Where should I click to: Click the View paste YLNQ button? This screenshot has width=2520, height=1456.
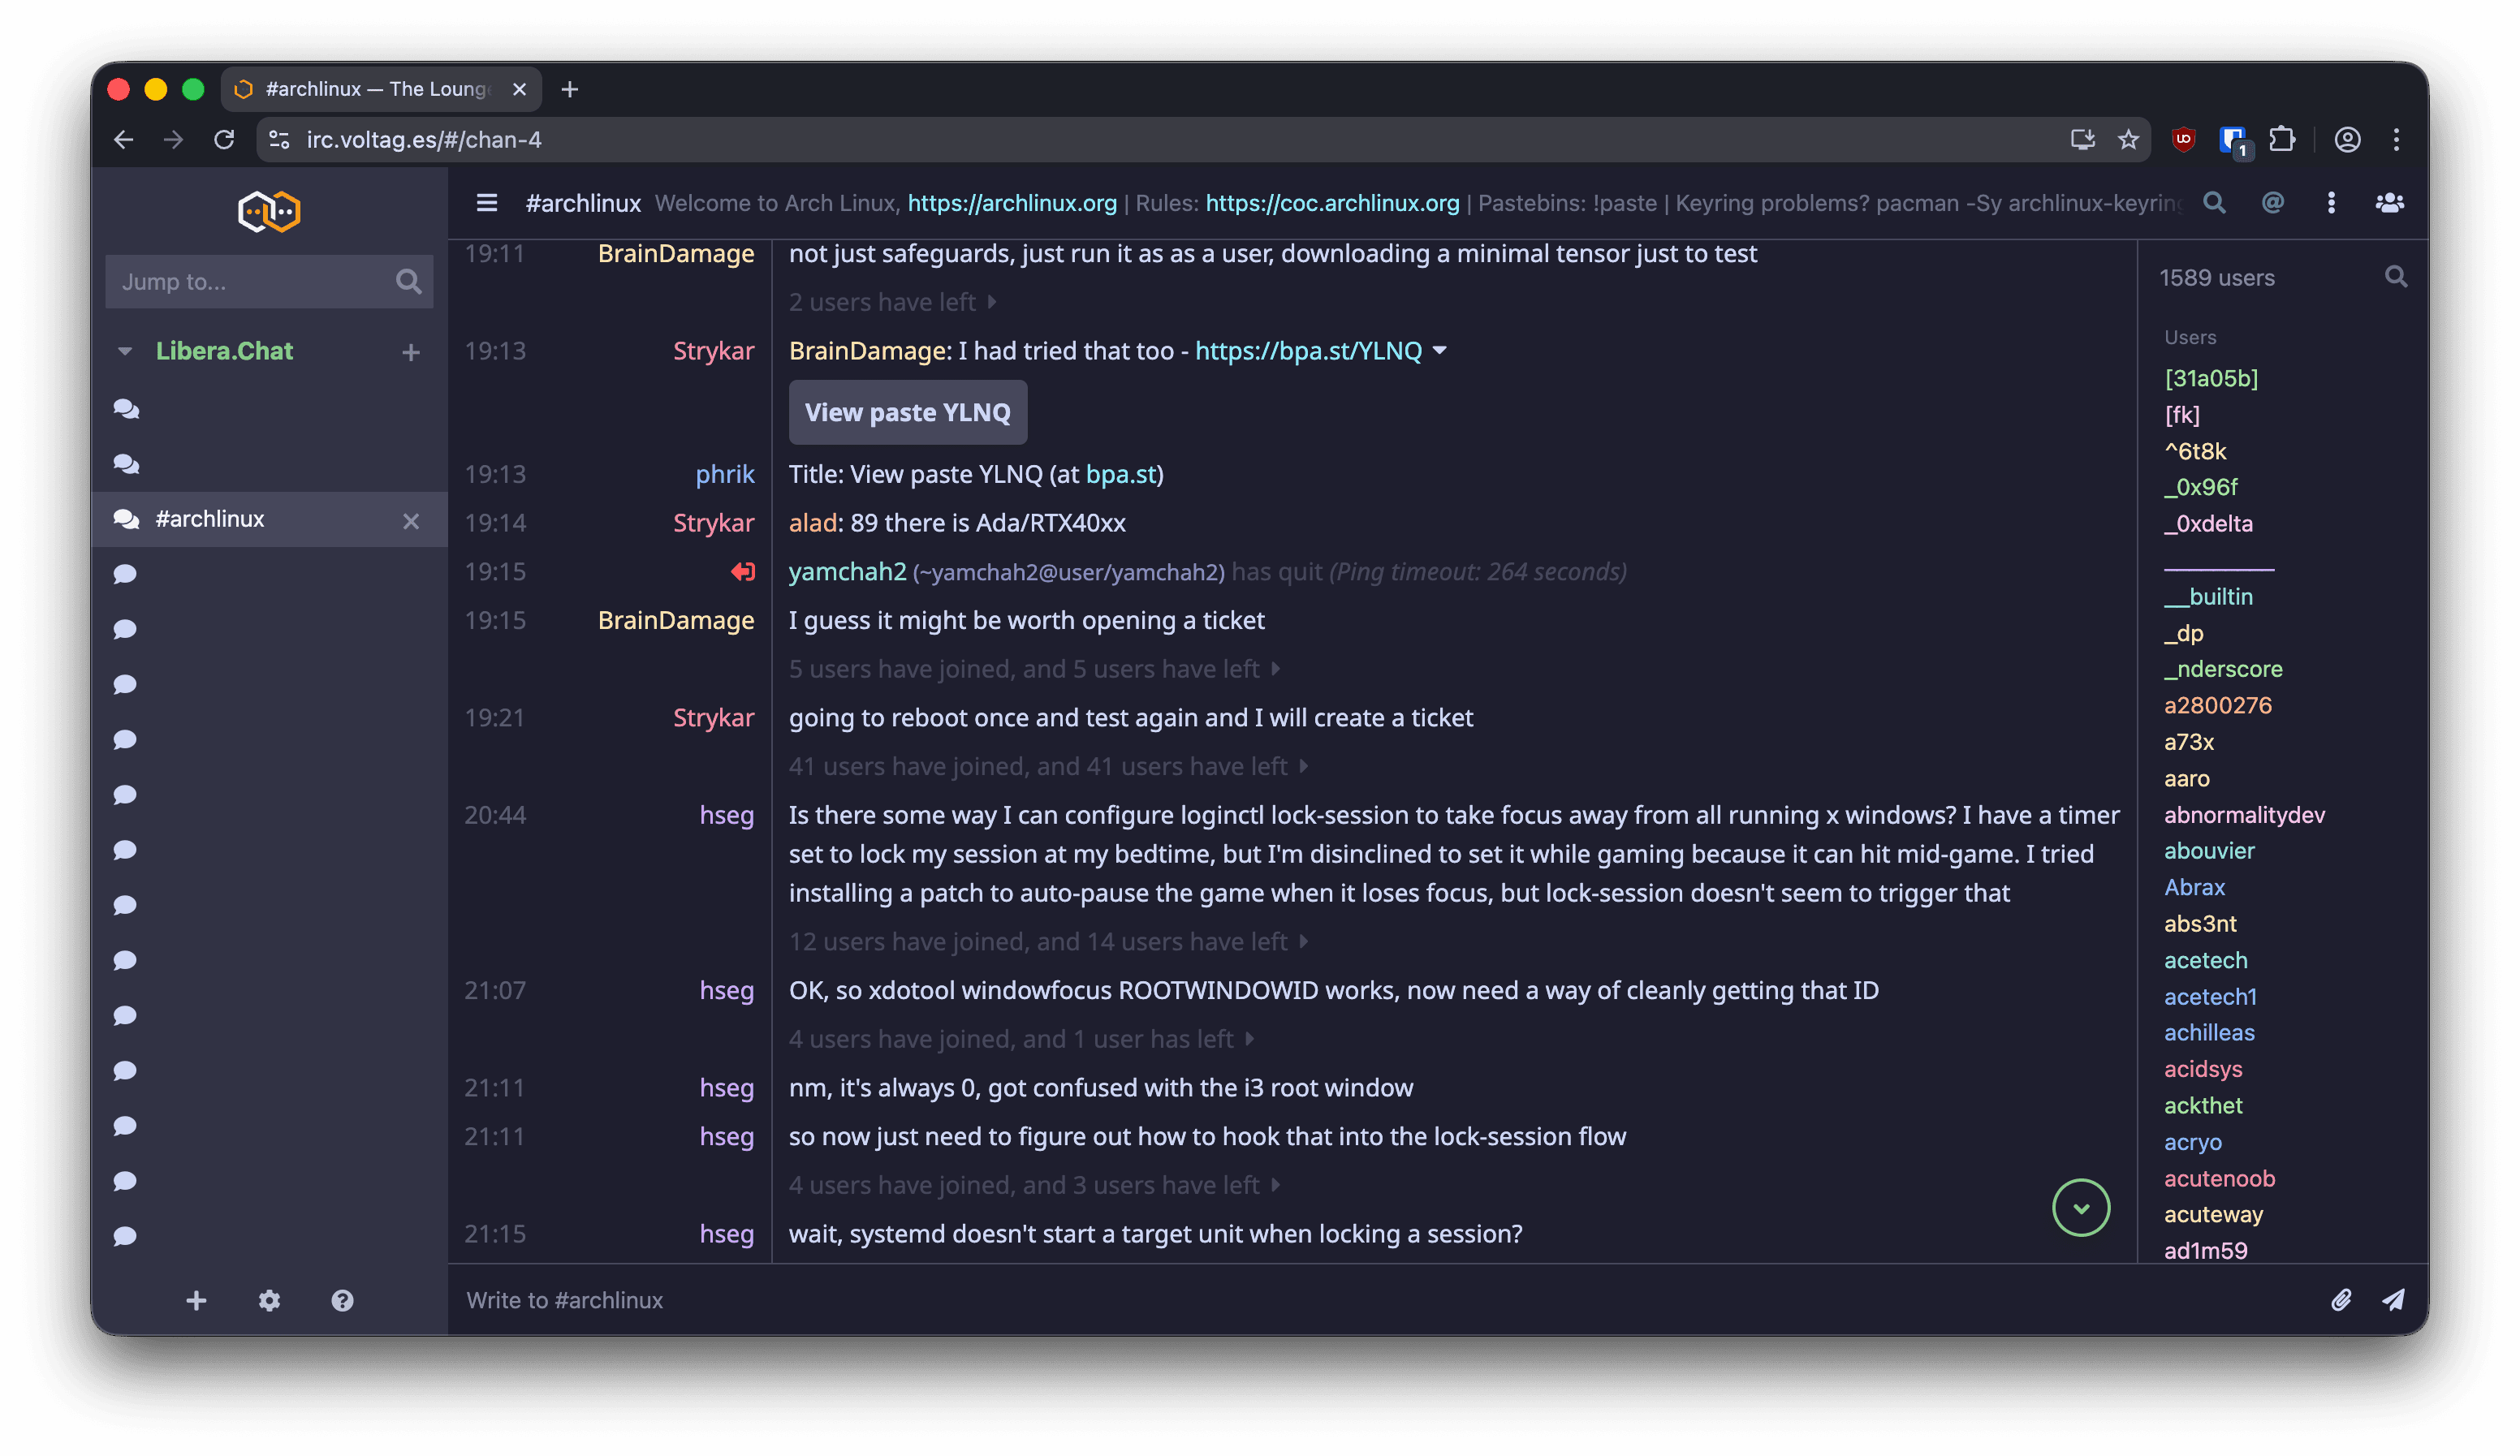coord(907,412)
